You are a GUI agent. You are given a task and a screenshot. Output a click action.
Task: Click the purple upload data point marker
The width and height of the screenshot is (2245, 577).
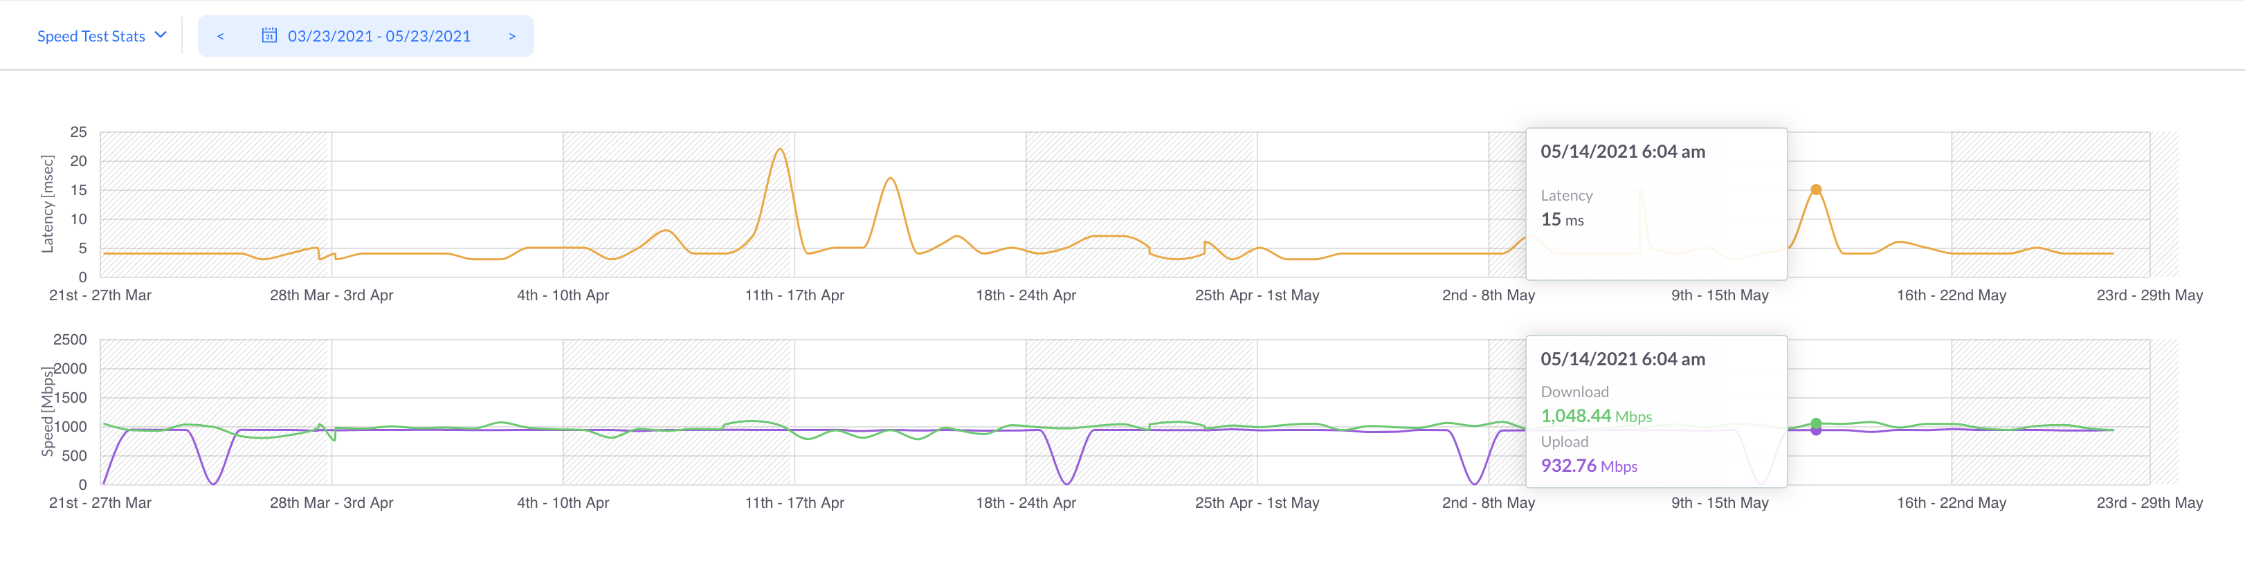click(x=1815, y=430)
